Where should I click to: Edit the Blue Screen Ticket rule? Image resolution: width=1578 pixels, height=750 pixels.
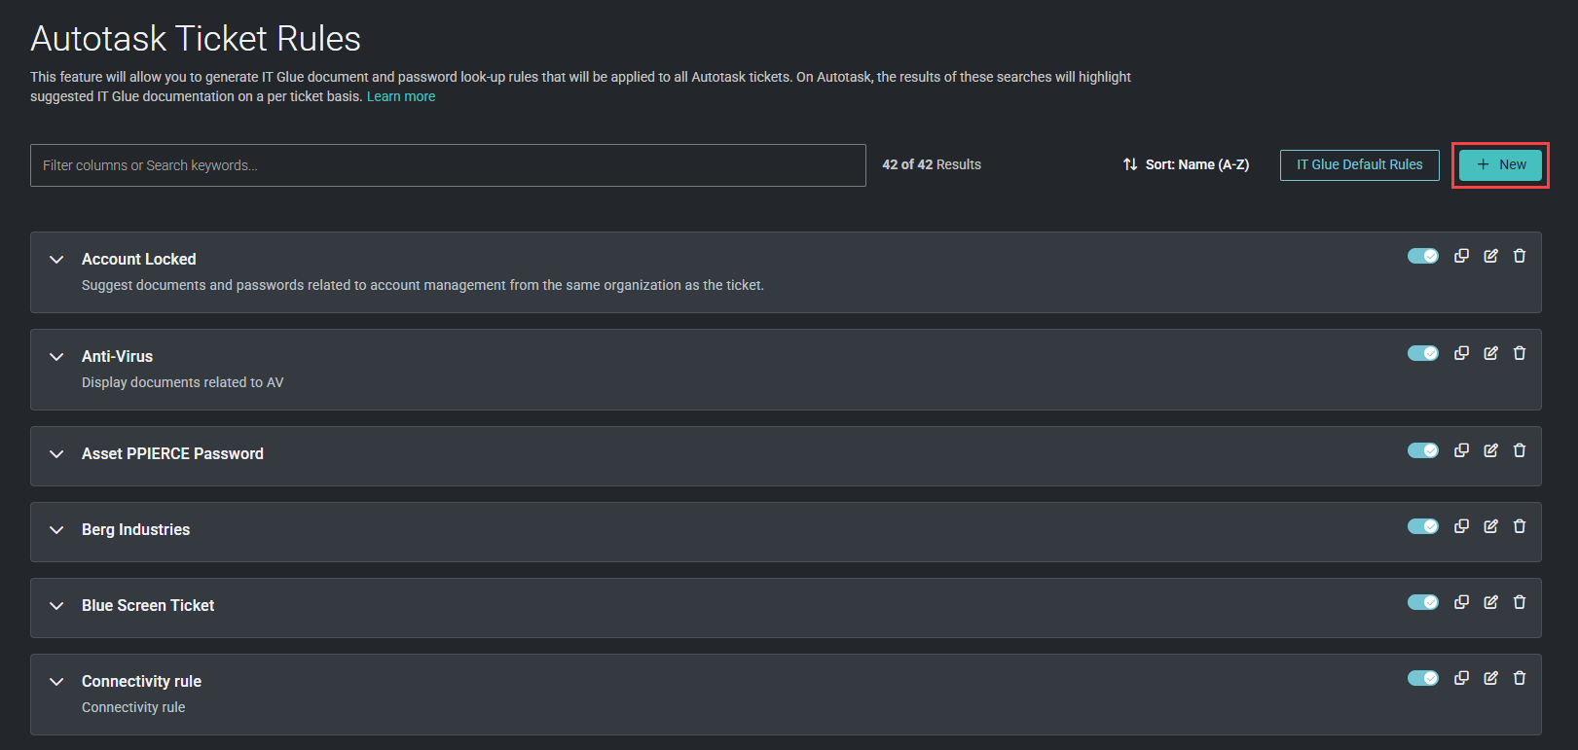[1490, 602]
